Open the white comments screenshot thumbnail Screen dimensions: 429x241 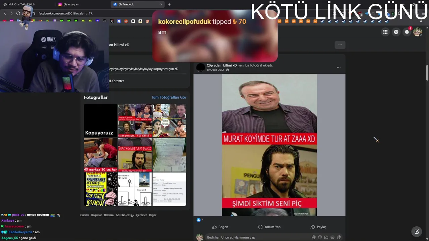pos(169,189)
